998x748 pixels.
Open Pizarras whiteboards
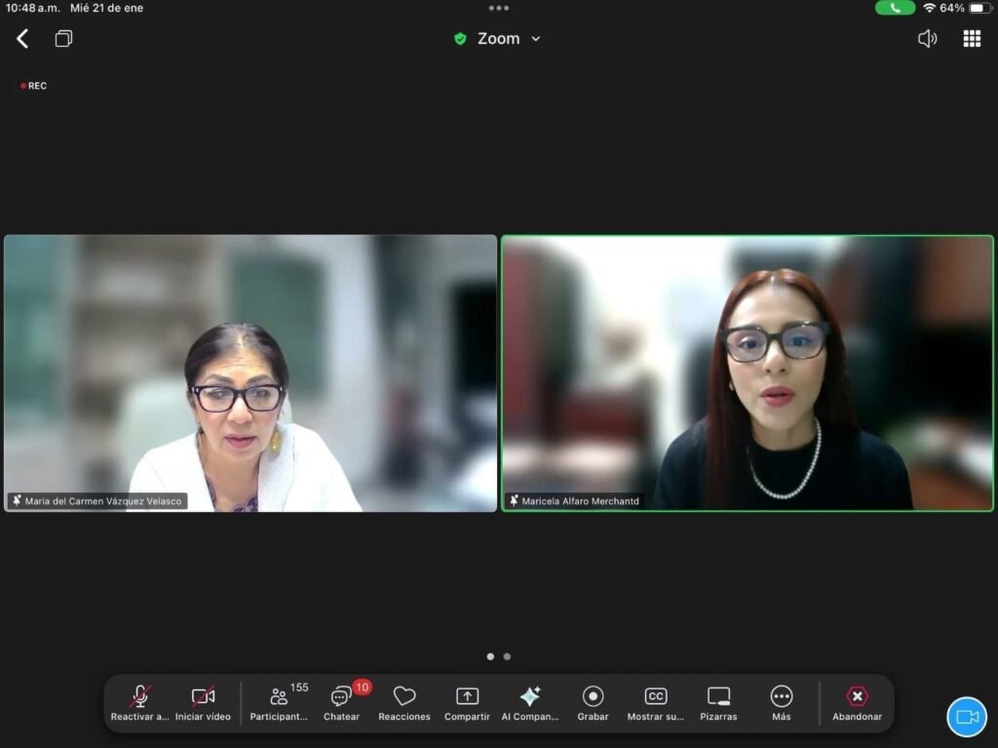point(718,702)
